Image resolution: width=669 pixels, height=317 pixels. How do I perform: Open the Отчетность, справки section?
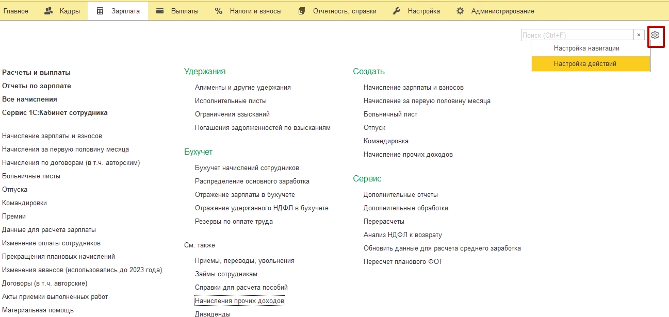337,11
